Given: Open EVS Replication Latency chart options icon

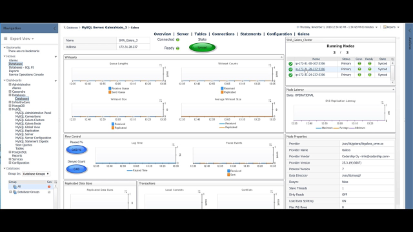Looking at the screenshot, I should click(382, 102).
